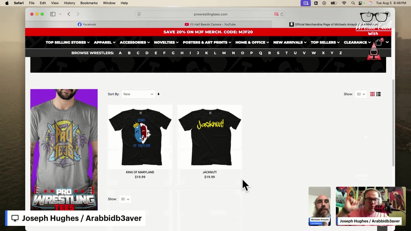Reverse sort direction with the arrow
Viewport: 411px width, 231px height.
point(158,94)
